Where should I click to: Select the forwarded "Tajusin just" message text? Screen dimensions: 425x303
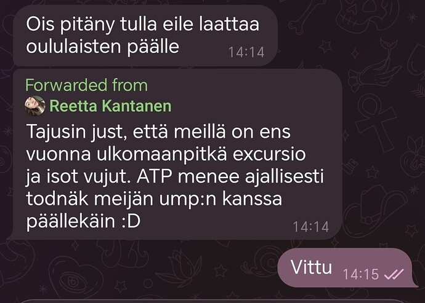pyautogui.click(x=175, y=176)
